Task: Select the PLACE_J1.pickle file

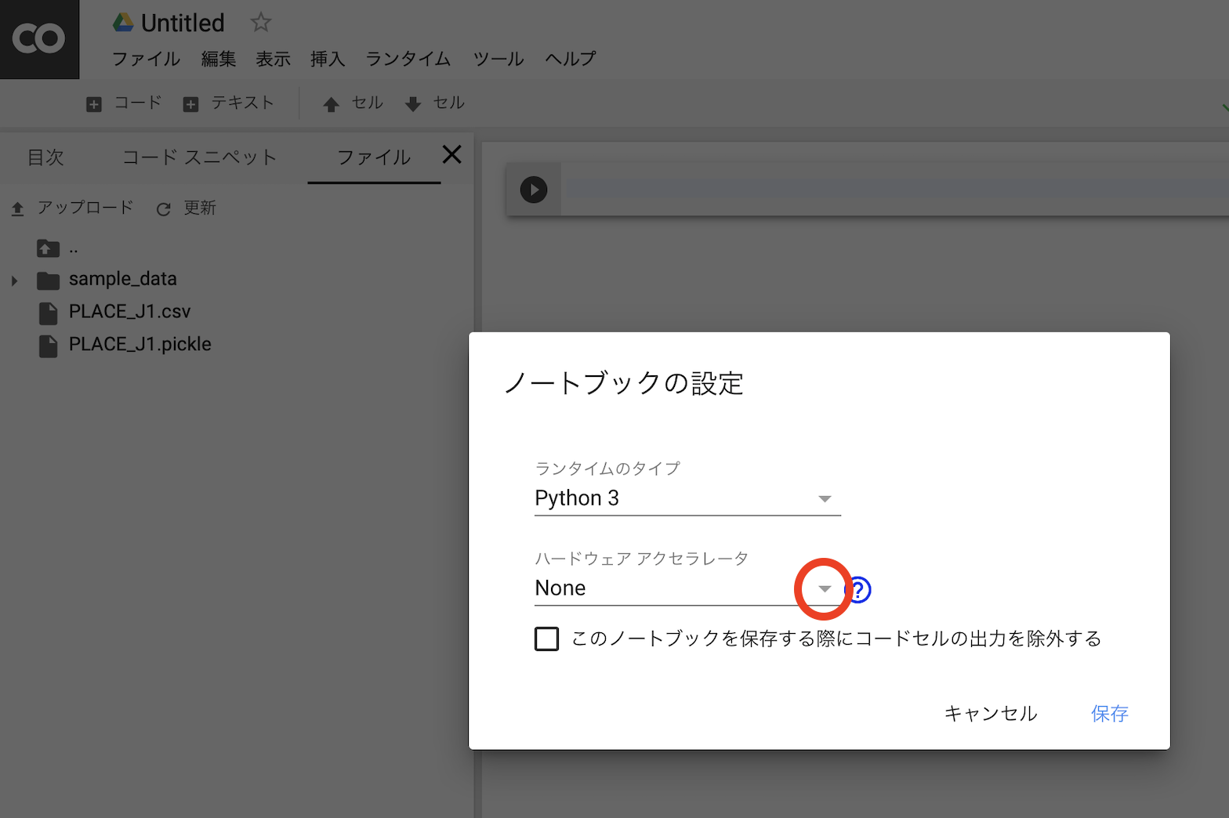Action: (x=140, y=345)
